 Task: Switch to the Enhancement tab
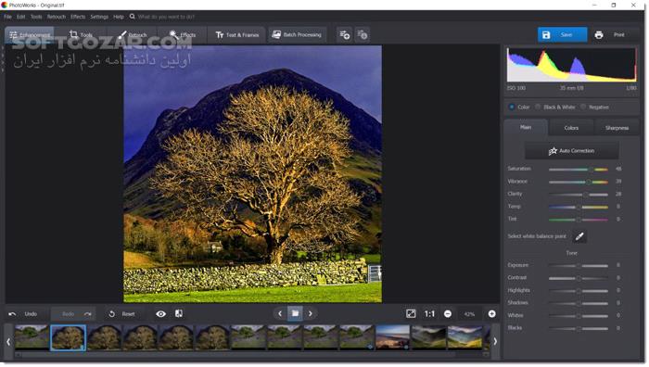tap(30, 35)
